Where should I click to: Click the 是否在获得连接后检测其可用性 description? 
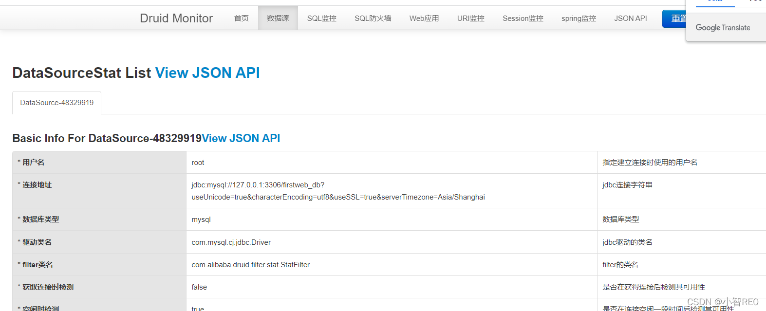[654, 287]
